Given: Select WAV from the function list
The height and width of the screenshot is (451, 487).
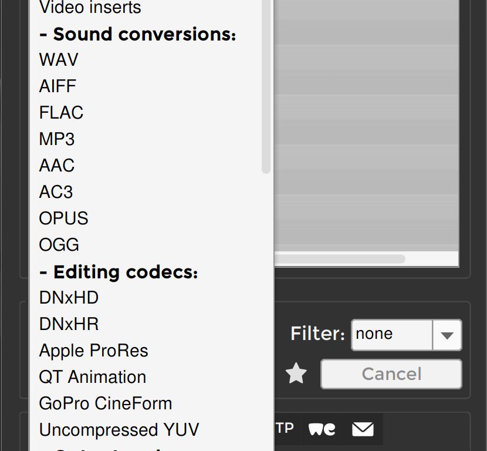Looking at the screenshot, I should click(58, 60).
